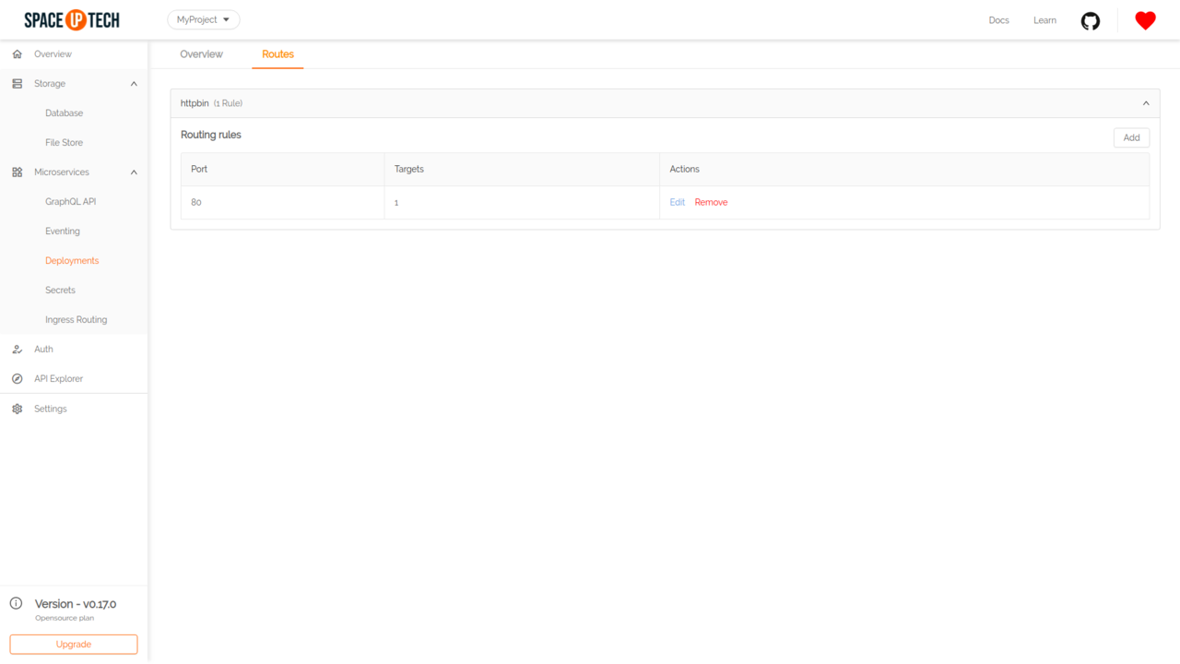Click the Upgrade button

[x=74, y=644]
